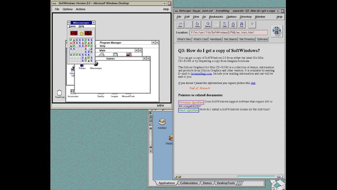The image size is (337, 190).
Task: Open the Game menu in Minesweeper
Action: click(x=72, y=26)
